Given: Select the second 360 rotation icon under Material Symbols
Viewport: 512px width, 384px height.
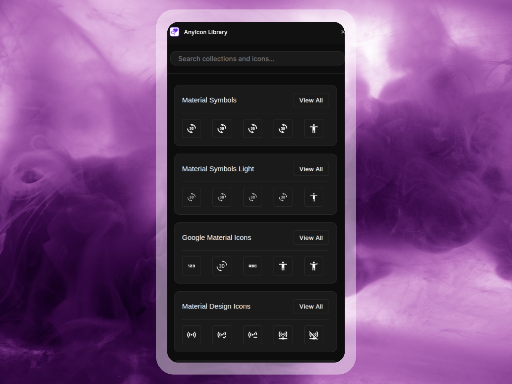Looking at the screenshot, I should pos(222,128).
